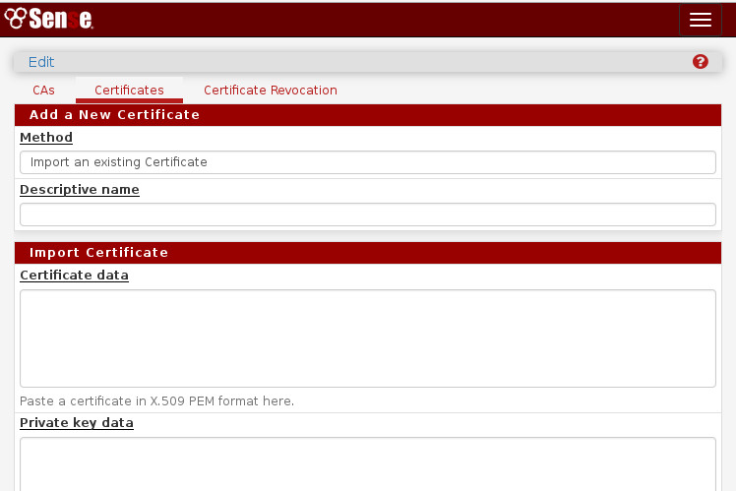This screenshot has width=736, height=491.
Task: Click the Edit breadcrumb link
Action: coord(41,62)
